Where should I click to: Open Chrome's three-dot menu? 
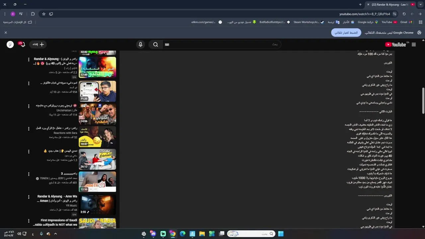(x=5, y=14)
